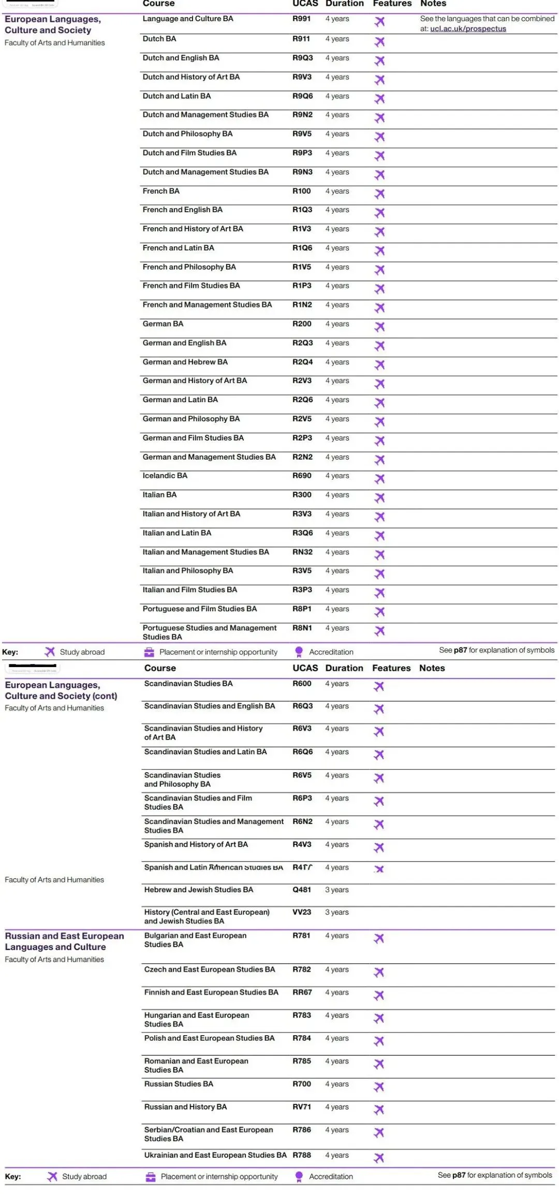Click study abroad icon for Finnish and East European Studies BA

pos(379,996)
